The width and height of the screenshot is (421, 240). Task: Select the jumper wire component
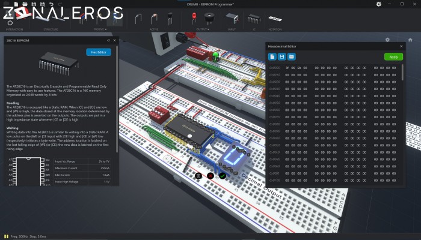[138, 19]
